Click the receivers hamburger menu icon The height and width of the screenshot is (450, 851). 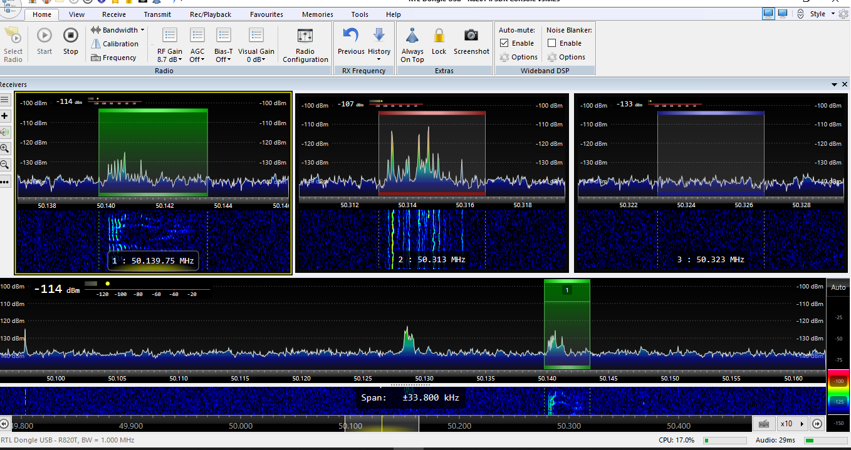(4, 100)
